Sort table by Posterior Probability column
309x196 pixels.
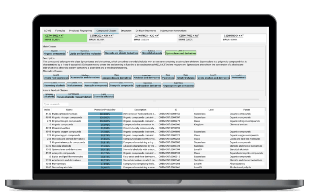coord(104,109)
